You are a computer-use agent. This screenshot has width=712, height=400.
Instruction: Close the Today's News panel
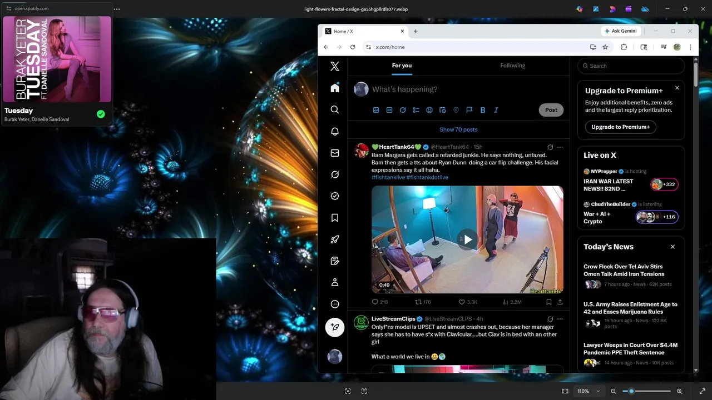tap(673, 247)
